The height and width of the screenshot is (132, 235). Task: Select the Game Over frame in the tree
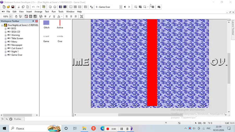[x=17, y=55]
